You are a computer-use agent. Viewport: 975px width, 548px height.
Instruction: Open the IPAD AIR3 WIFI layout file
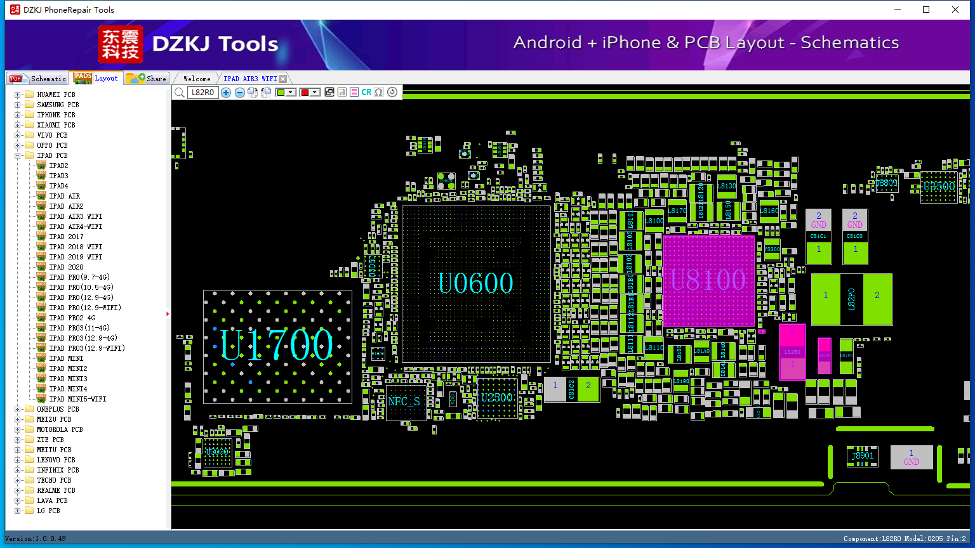click(76, 216)
